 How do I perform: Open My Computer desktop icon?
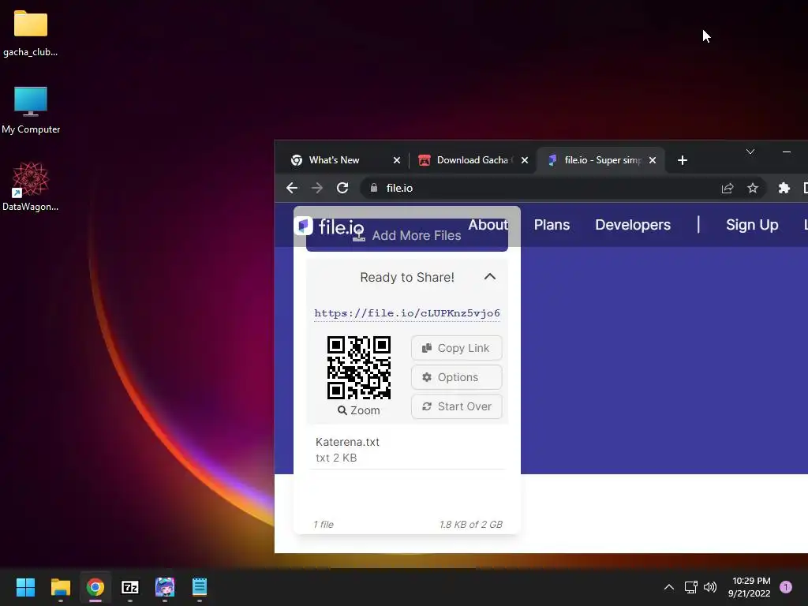pyautogui.click(x=31, y=110)
